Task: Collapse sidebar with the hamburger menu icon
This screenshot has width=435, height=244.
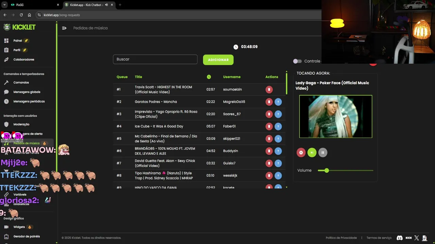Action: (x=64, y=28)
